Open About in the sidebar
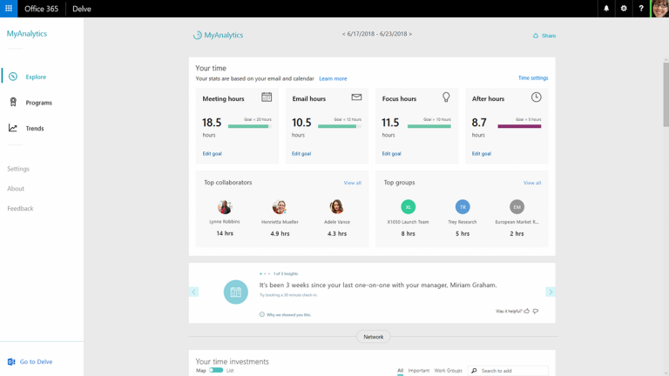The width and height of the screenshot is (669, 376). click(16, 188)
